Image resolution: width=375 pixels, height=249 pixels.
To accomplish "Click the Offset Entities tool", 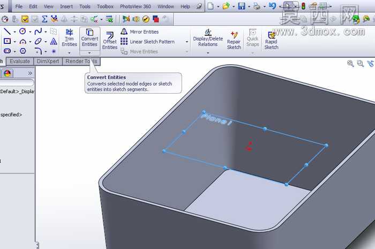I will pos(110,41).
